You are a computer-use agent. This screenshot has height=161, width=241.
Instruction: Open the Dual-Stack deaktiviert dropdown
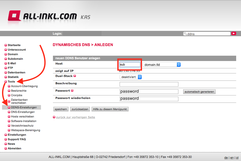pos(131,77)
